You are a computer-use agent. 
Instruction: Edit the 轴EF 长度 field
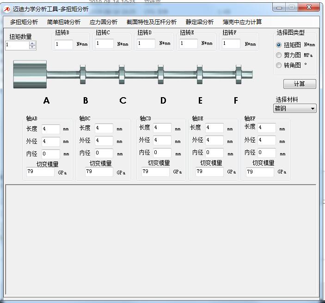pyautogui.click(x=267, y=128)
